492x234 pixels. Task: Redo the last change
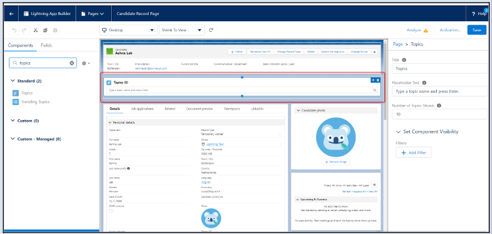[24, 30]
